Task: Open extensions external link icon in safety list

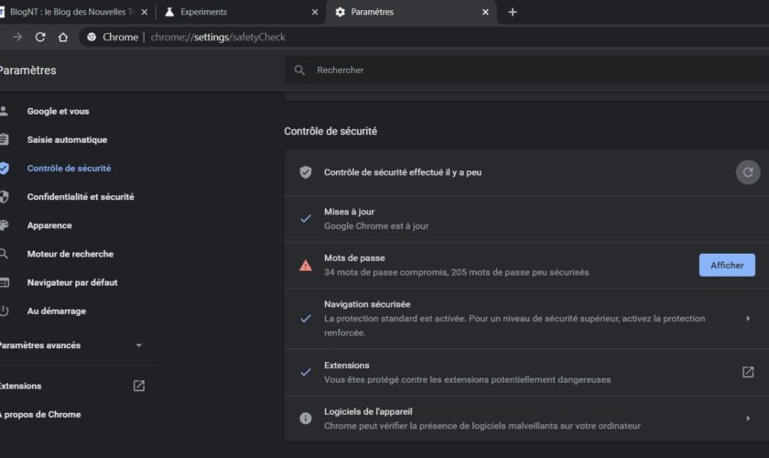Action: [x=748, y=372]
